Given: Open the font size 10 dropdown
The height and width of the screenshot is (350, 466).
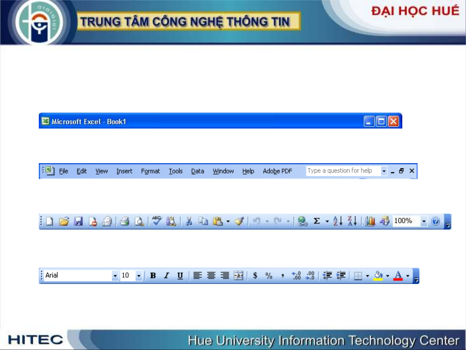Looking at the screenshot, I should coord(139,276).
